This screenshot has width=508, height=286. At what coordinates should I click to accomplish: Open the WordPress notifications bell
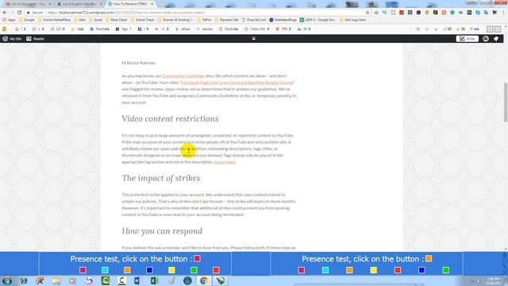tap(496, 39)
